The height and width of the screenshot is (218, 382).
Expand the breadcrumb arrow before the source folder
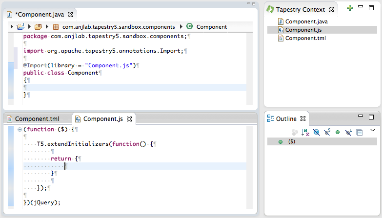(x=29, y=26)
